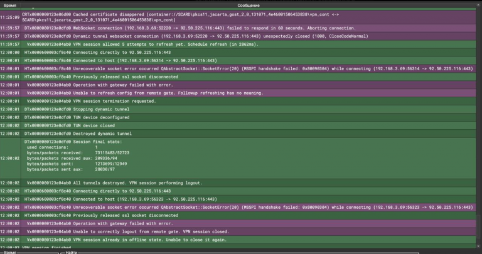Select the 'Cached certificate disappered' log message
The width and height of the screenshot is (482, 254).
pyautogui.click(x=249, y=17)
